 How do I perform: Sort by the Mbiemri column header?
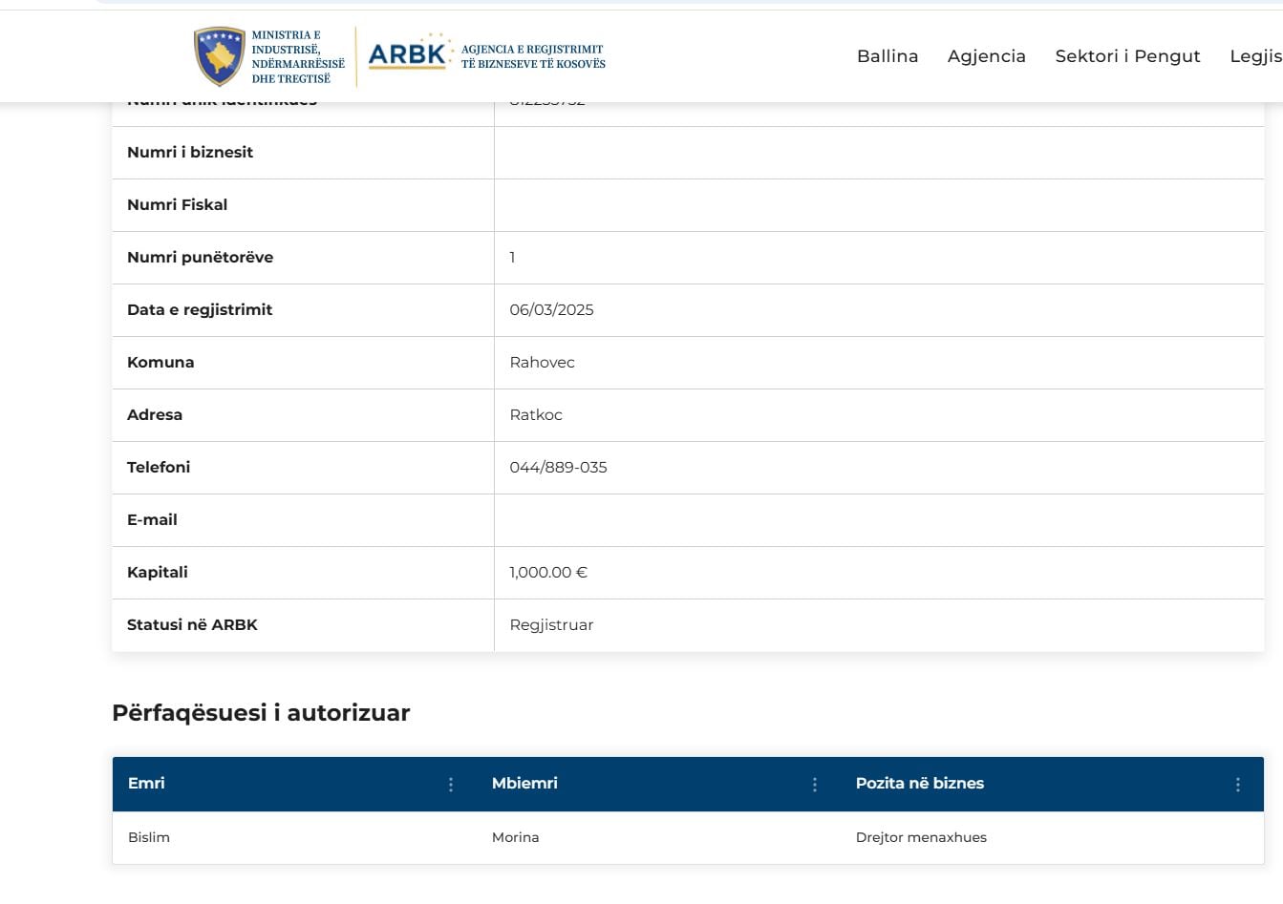coord(524,784)
